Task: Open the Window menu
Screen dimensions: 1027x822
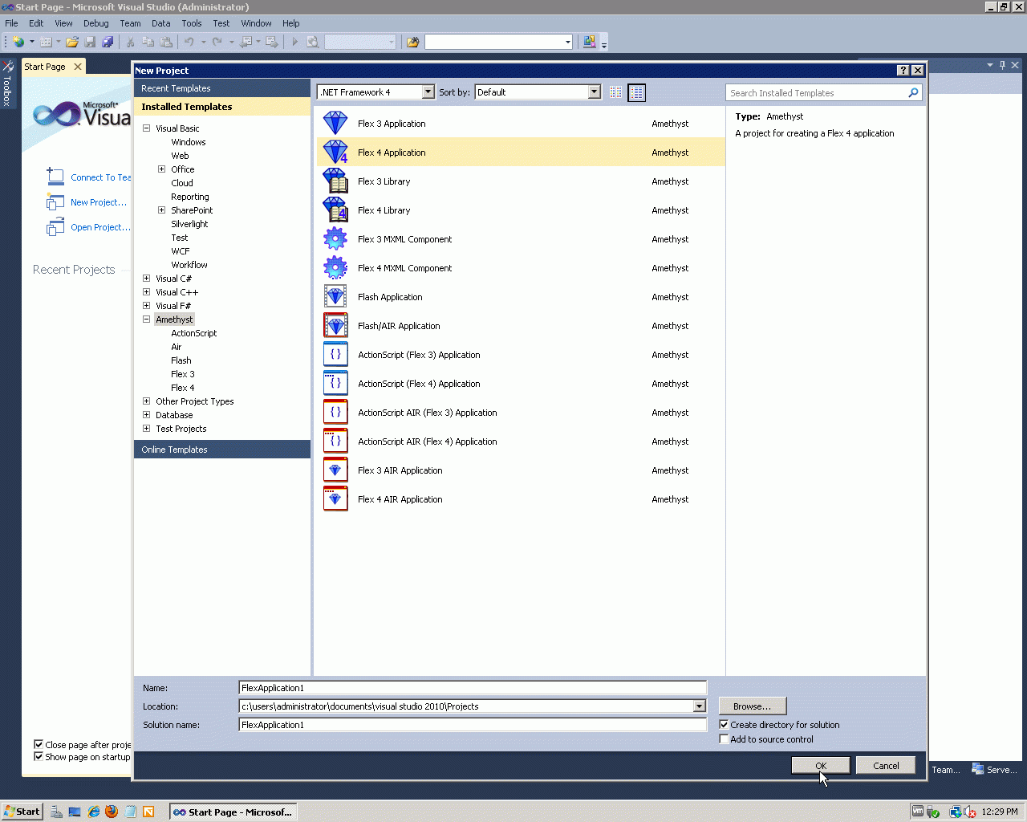Action: [256, 23]
